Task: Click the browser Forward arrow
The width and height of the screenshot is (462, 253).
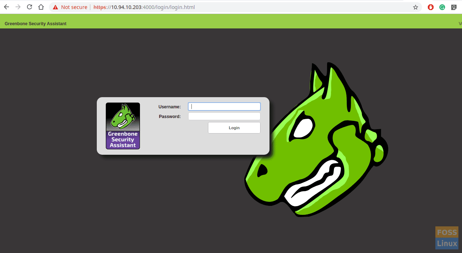Action: click(18, 7)
